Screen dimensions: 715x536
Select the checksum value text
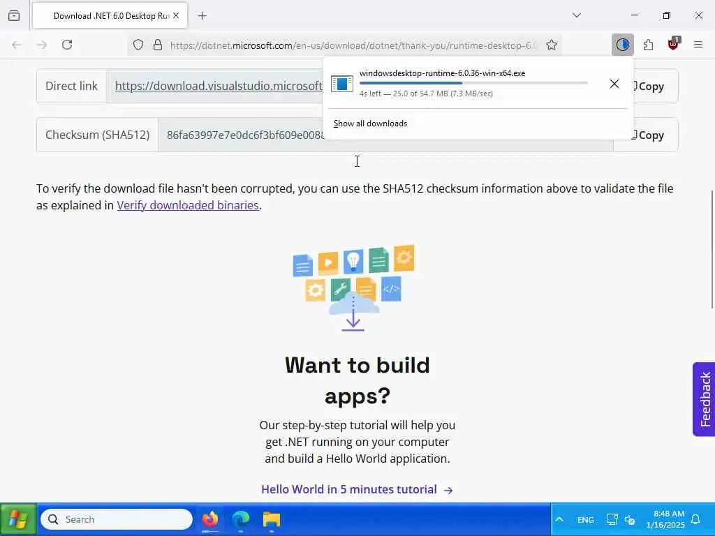[x=245, y=135]
